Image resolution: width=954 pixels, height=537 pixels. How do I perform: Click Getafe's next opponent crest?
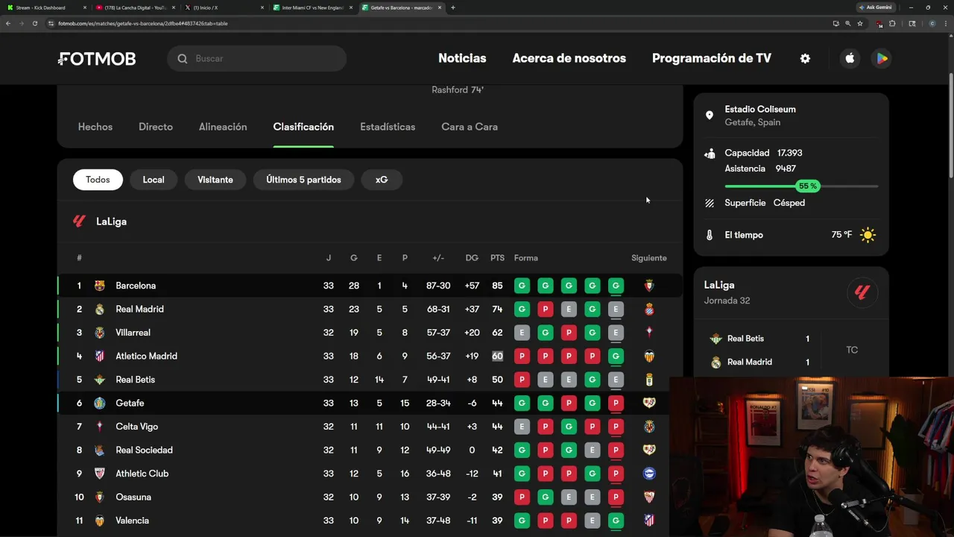[649, 403]
